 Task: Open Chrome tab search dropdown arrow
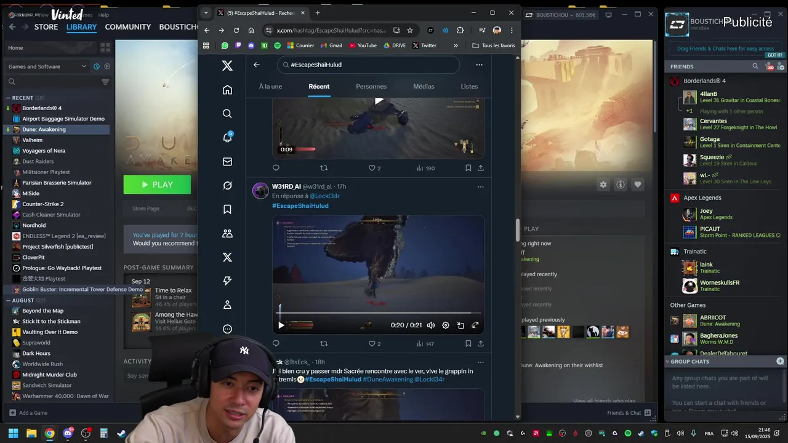click(206, 13)
